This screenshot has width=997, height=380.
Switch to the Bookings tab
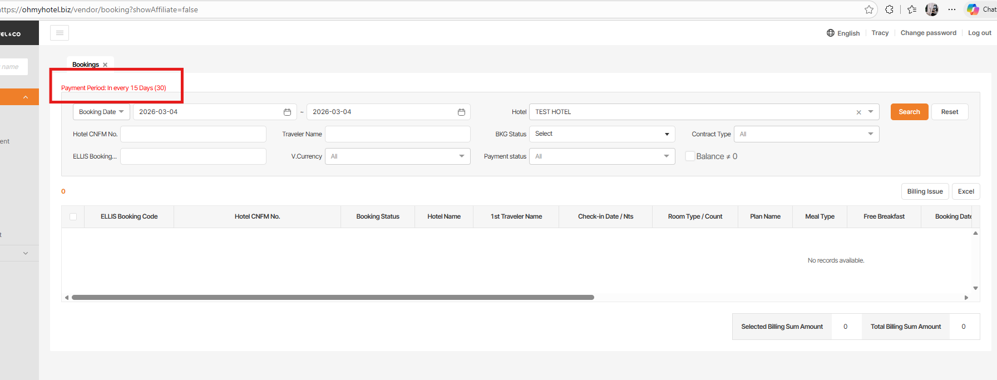(x=86, y=65)
